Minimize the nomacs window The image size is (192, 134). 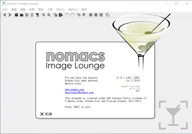[166, 4]
